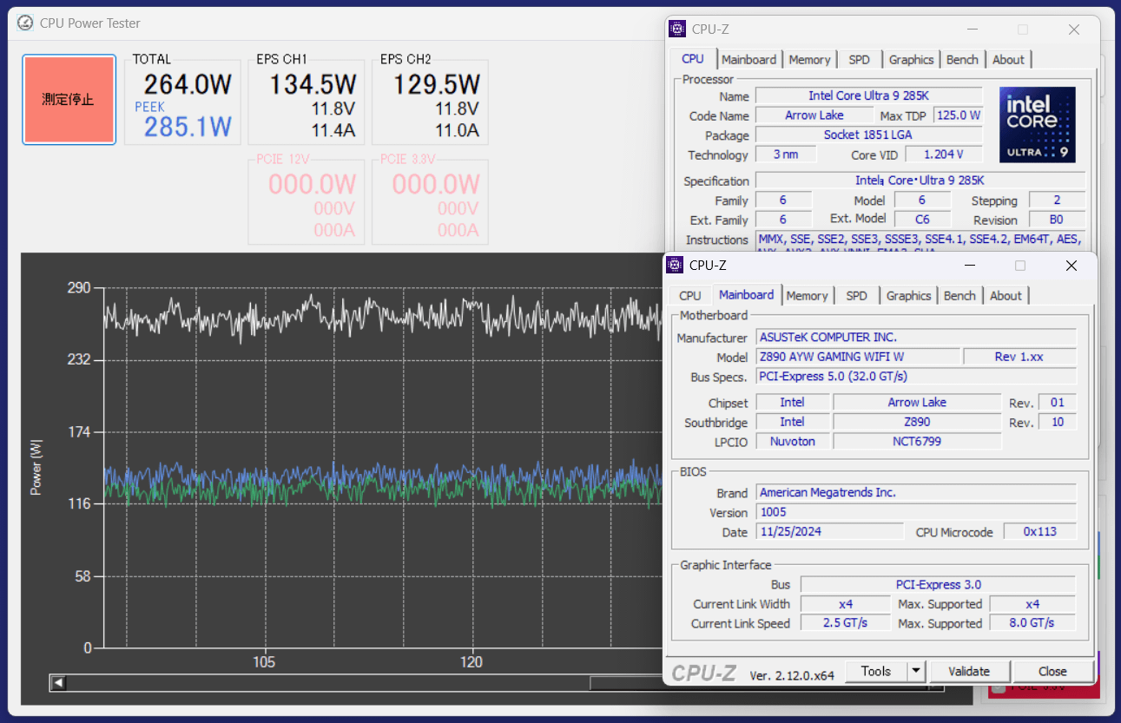Viewport: 1121px width, 723px height.
Task: Click the PCIE 3.3V panel 000.0W reading
Action: (436, 184)
